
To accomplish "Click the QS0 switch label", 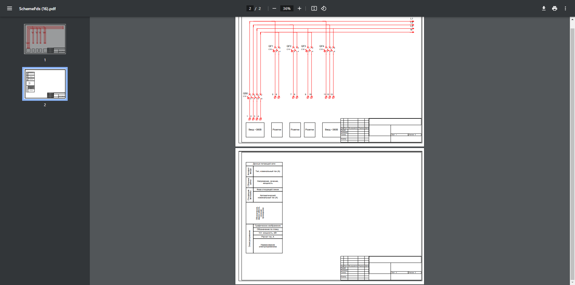I will point(245,93).
